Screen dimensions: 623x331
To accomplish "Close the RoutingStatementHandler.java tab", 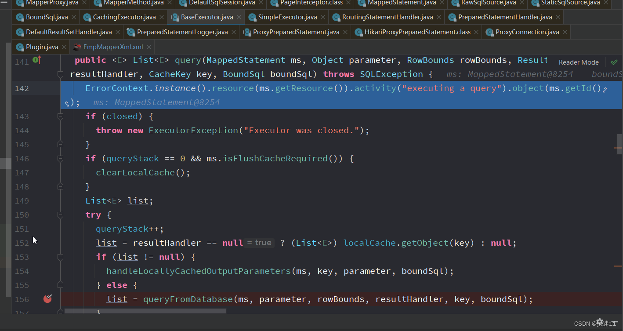I will click(440, 18).
